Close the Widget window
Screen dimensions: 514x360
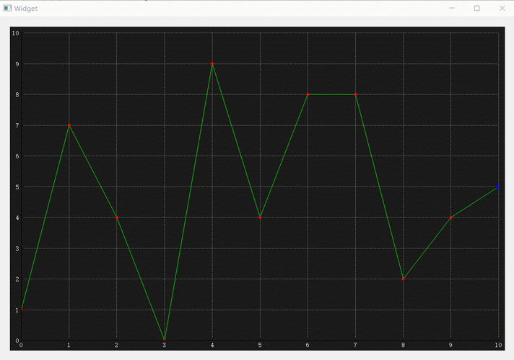(502, 8)
